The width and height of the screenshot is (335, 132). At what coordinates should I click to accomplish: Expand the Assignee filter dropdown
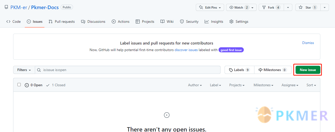coord(290,85)
